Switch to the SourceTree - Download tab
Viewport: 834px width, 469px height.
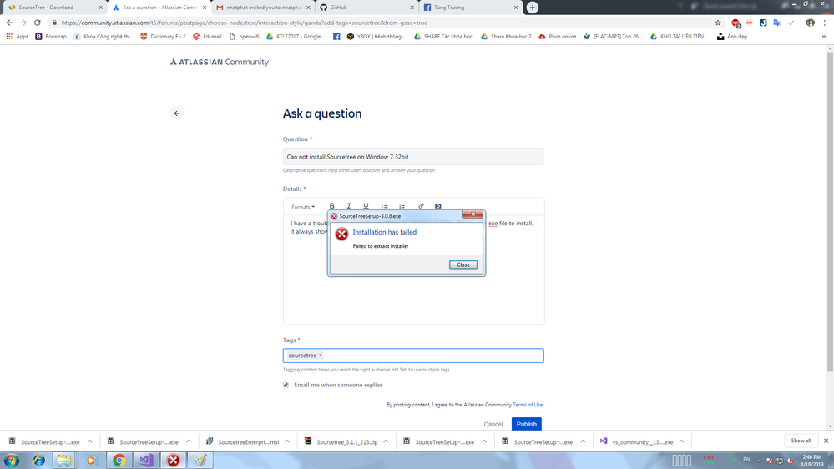pyautogui.click(x=53, y=8)
